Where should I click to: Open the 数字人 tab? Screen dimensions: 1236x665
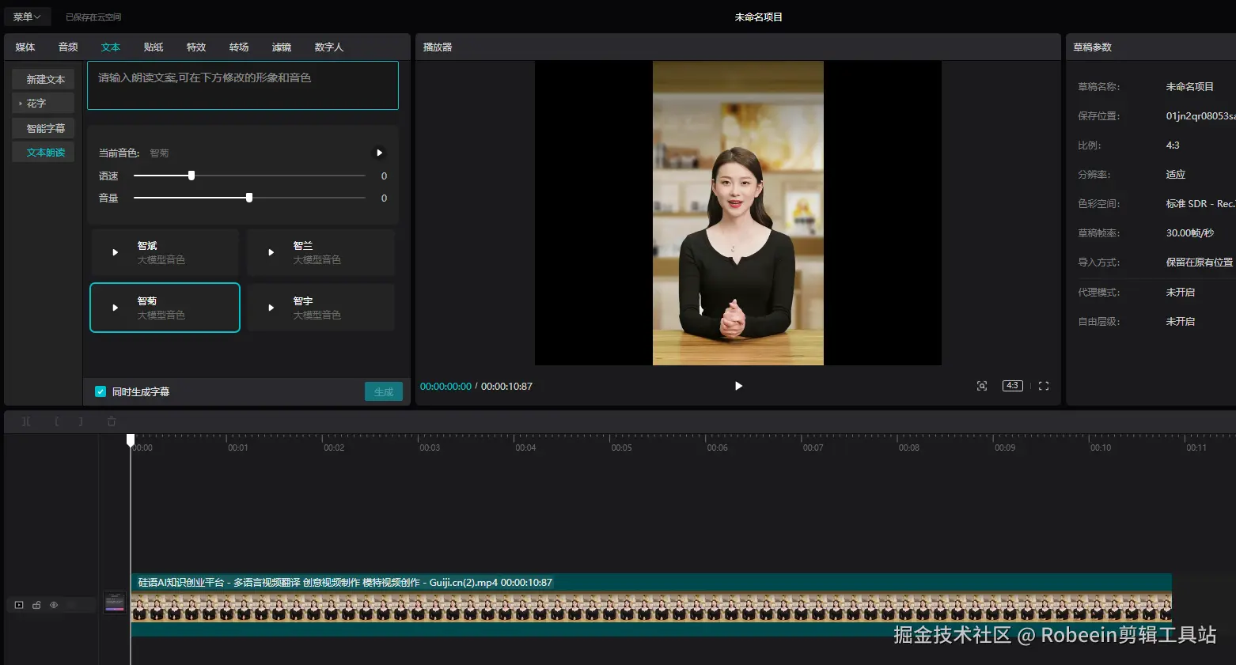click(x=328, y=47)
